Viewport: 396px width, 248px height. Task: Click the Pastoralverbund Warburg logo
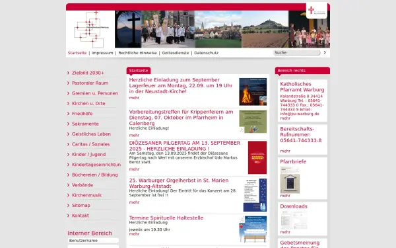(x=90, y=29)
